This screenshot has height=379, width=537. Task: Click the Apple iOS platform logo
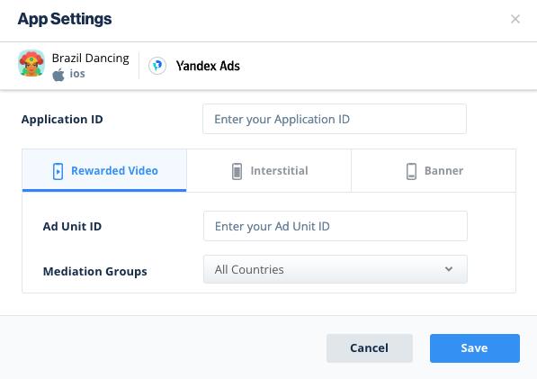click(x=58, y=75)
